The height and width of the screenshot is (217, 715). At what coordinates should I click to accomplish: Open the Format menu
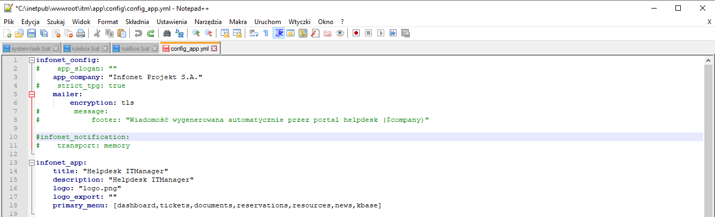point(108,22)
